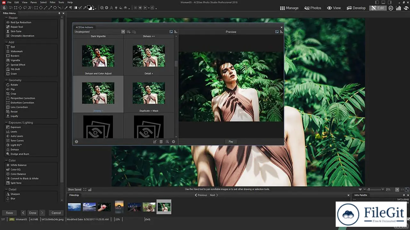Open the Panes menu
This screenshot has height=230, width=410.
pos(34,2)
